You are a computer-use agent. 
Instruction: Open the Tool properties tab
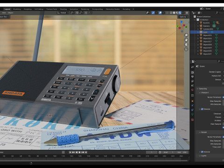pyautogui.click(x=192, y=67)
